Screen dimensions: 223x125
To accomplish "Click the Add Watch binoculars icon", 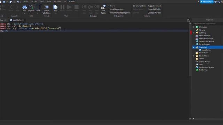I will click(103, 7).
